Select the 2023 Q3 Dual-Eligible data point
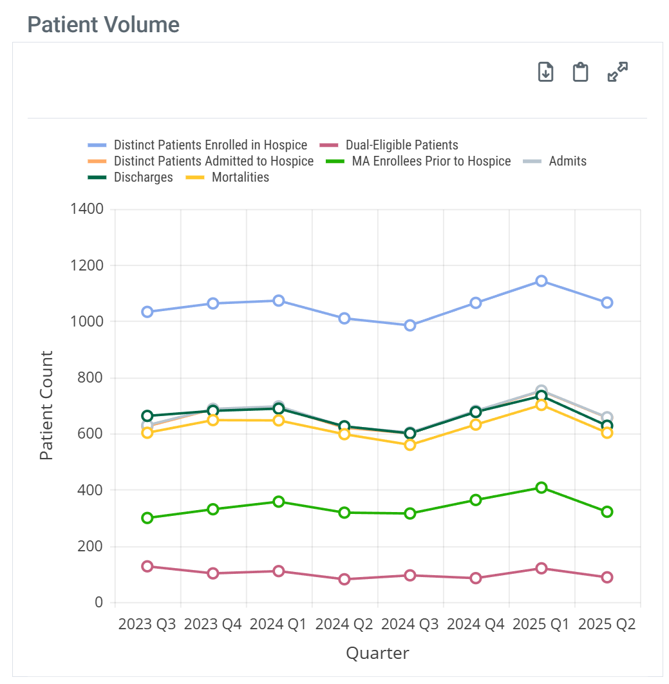 click(x=147, y=566)
